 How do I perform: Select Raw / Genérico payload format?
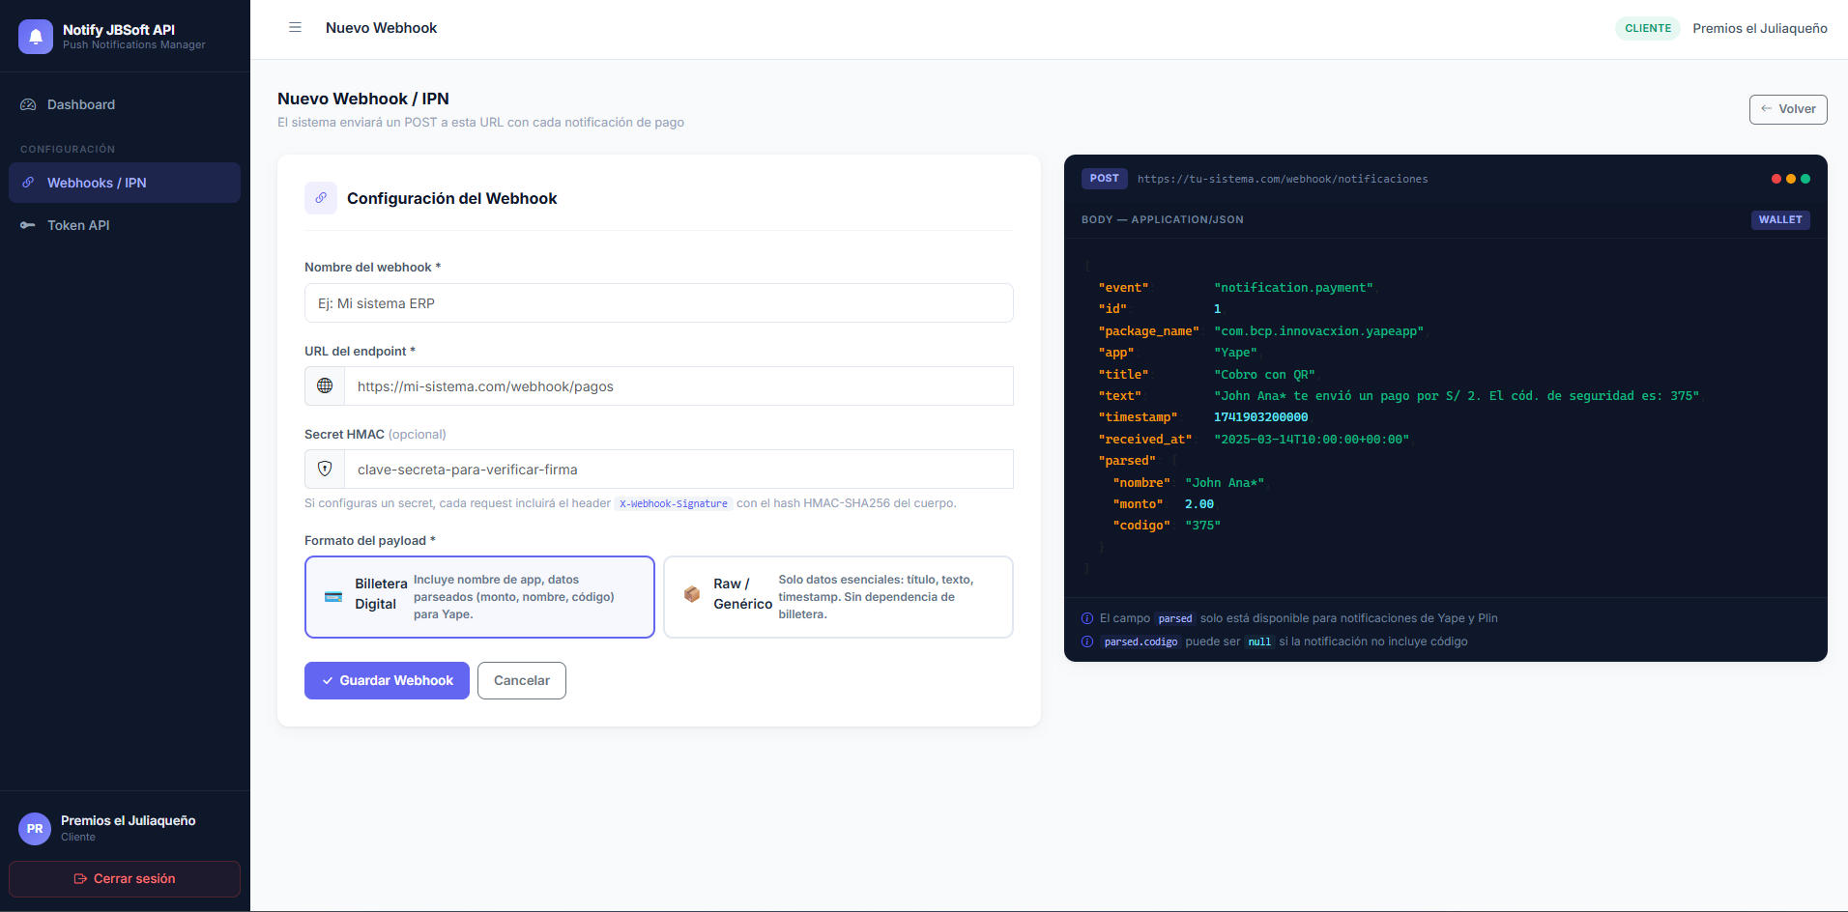pyautogui.click(x=838, y=597)
